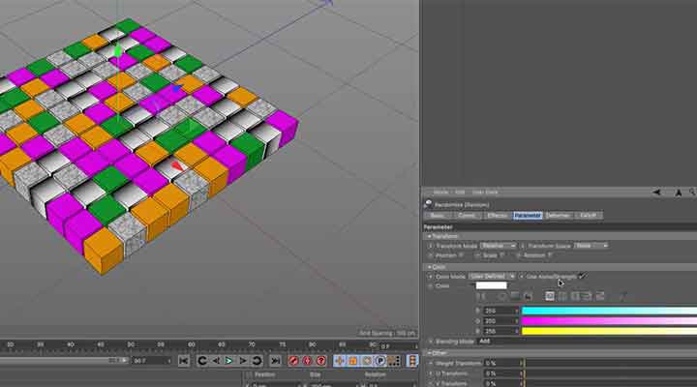The width and height of the screenshot is (697, 387).
Task: Open the Falloff tab
Action: click(588, 215)
